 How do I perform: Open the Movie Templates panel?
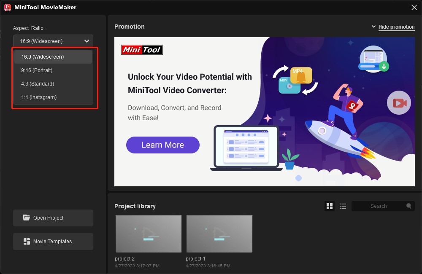(53, 241)
